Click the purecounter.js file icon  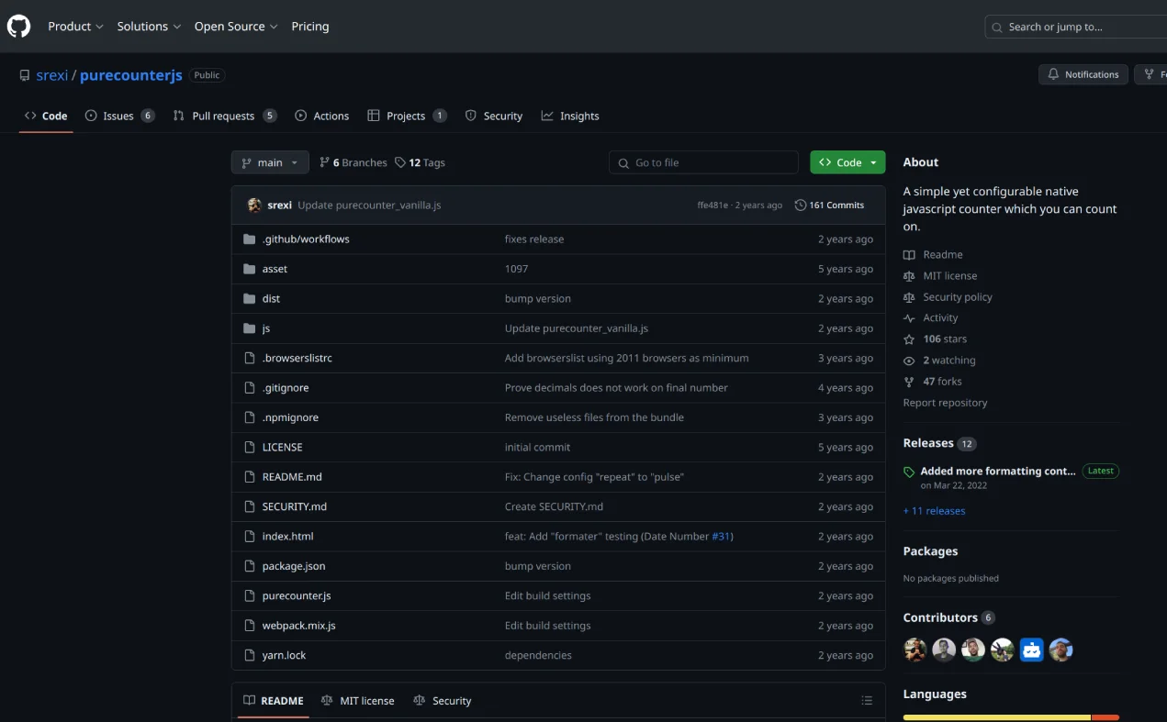point(249,595)
